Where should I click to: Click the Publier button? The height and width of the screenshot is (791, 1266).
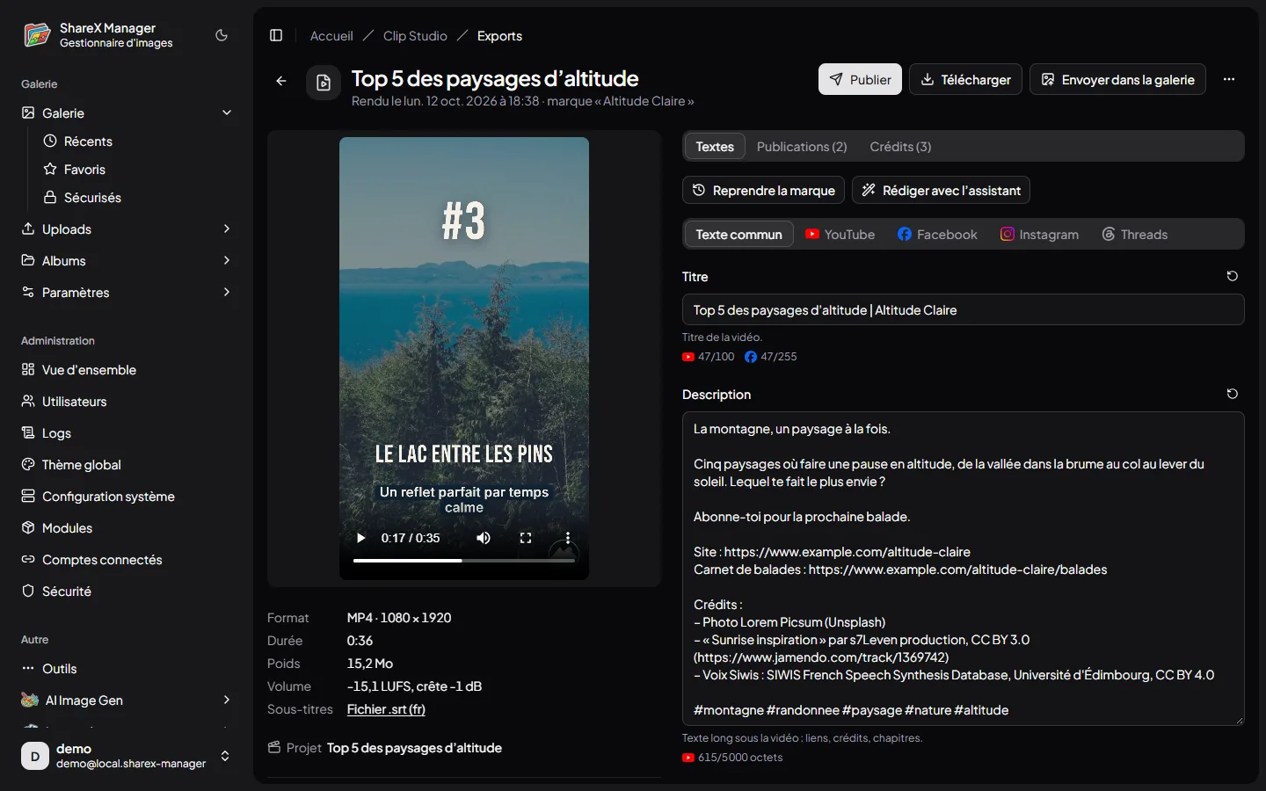click(x=860, y=79)
